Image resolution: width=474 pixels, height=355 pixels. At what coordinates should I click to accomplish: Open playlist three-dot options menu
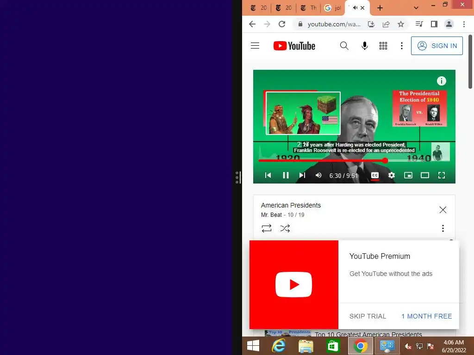(x=443, y=228)
